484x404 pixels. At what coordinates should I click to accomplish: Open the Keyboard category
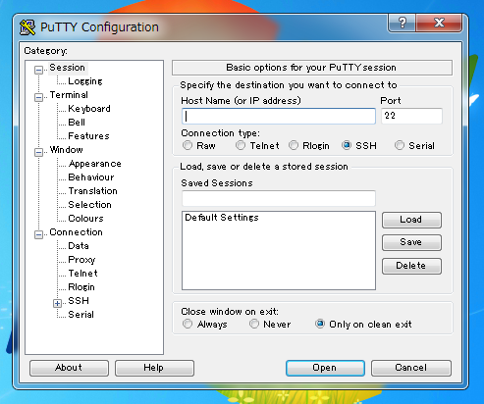point(89,109)
